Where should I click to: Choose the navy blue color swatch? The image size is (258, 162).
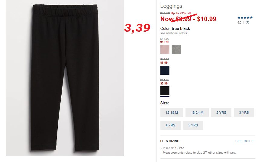pyautogui.click(x=165, y=70)
